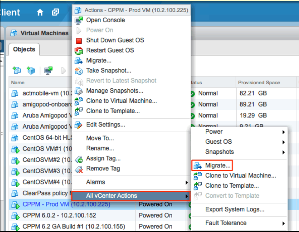Viewport: 299px width, 232px height.
Task: Click the CentOS VM#1 powered-on VM icon
Action: tap(15, 149)
